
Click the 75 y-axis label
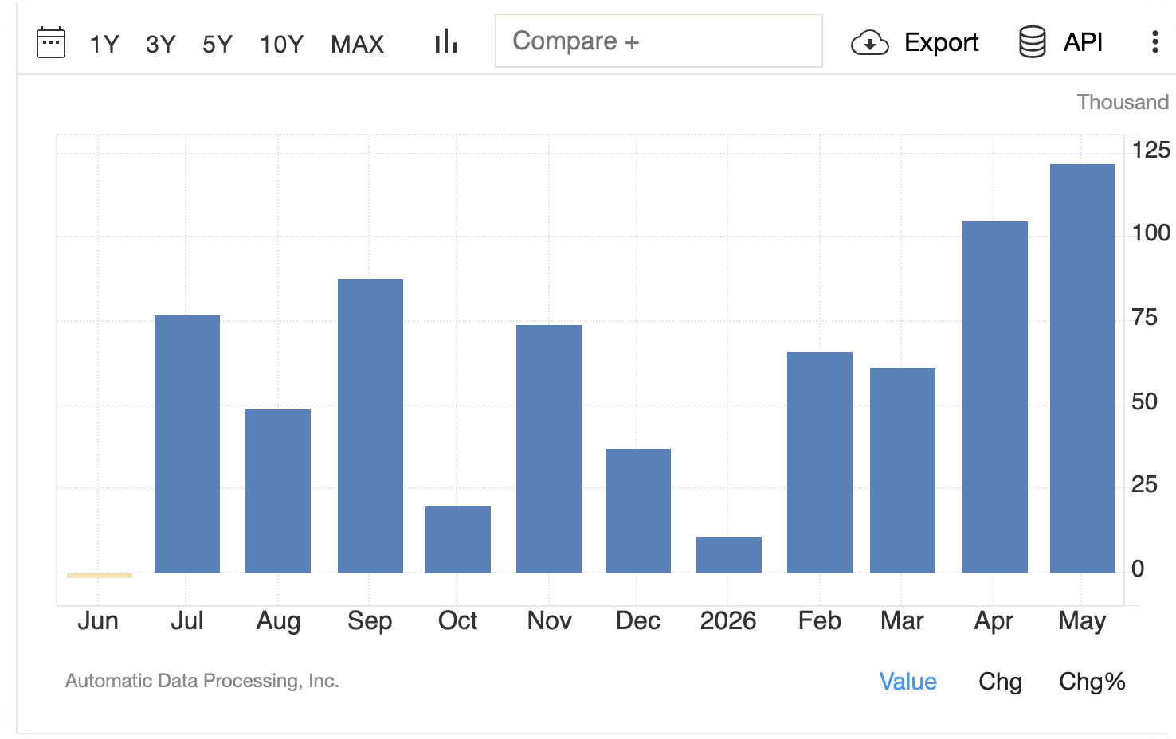1145,317
